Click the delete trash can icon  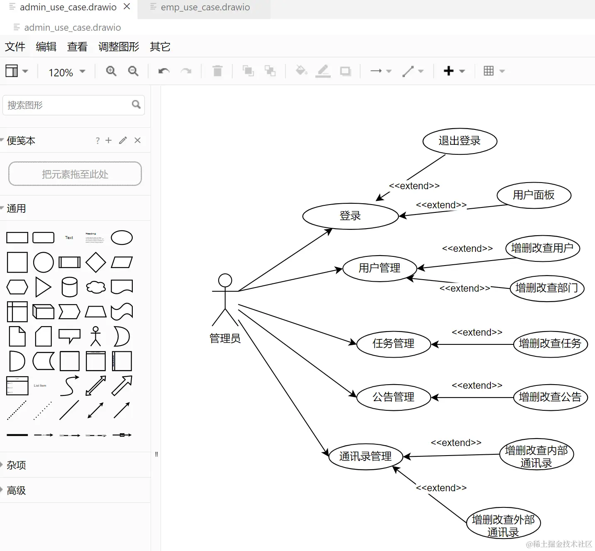point(217,71)
